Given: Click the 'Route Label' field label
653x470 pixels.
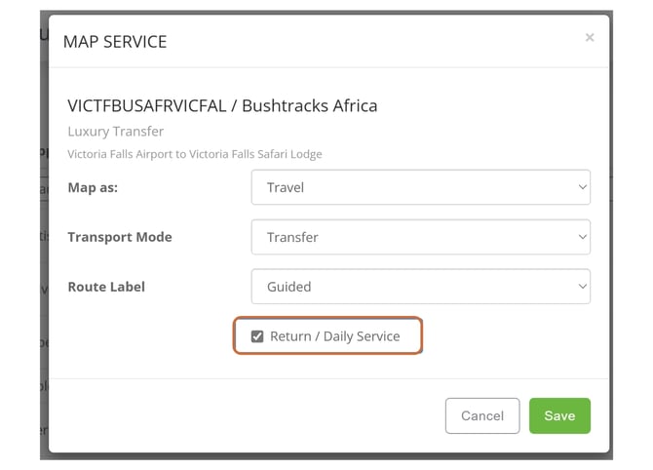Looking at the screenshot, I should [106, 287].
